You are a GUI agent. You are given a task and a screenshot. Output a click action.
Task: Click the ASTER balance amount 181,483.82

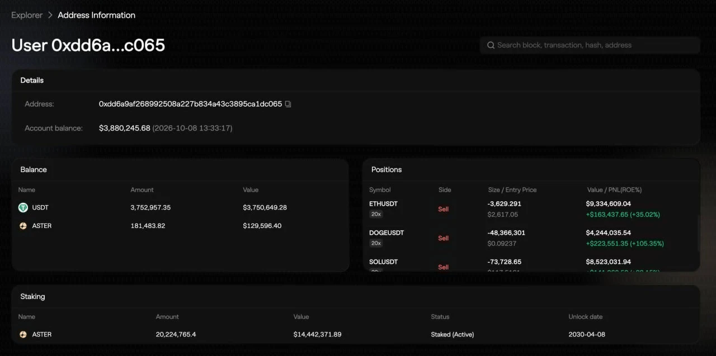(148, 226)
